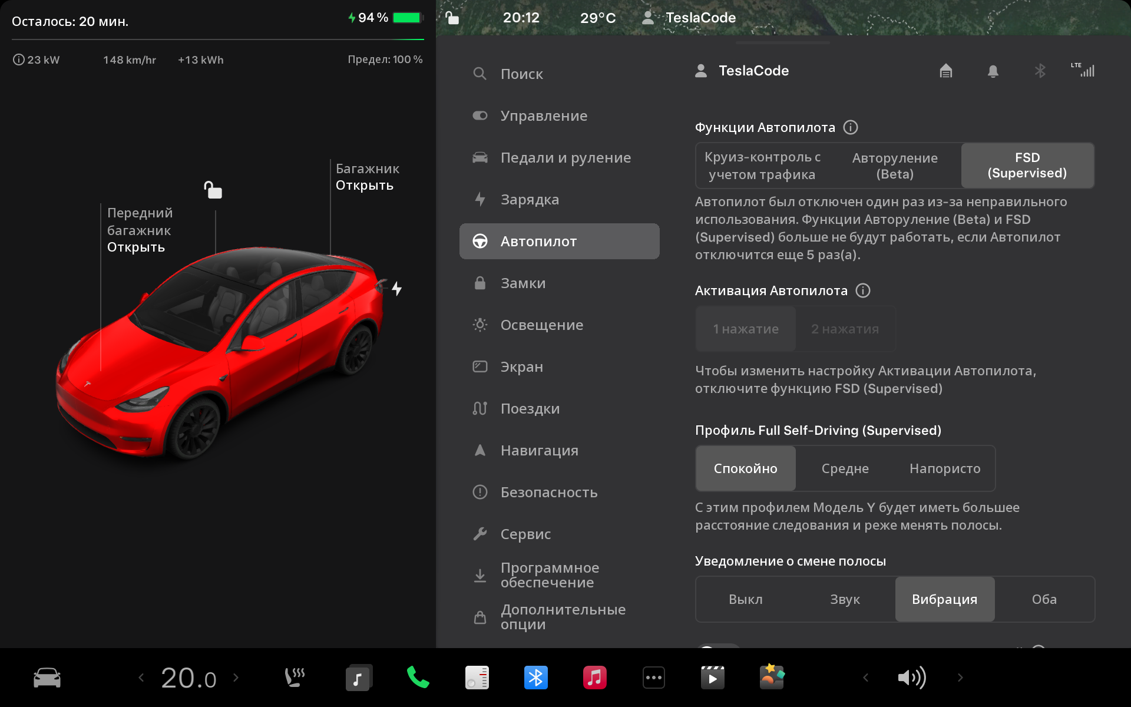The width and height of the screenshot is (1131, 707).
Task: Tap the Предел: 100 % charge limit
Action: (385, 60)
